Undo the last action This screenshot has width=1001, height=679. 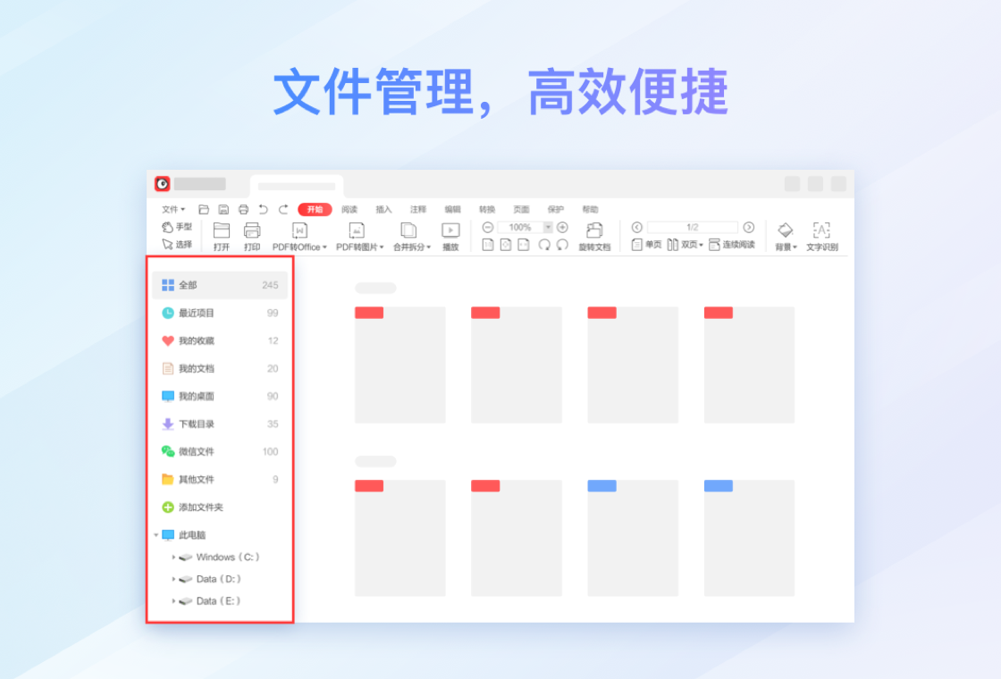click(263, 209)
